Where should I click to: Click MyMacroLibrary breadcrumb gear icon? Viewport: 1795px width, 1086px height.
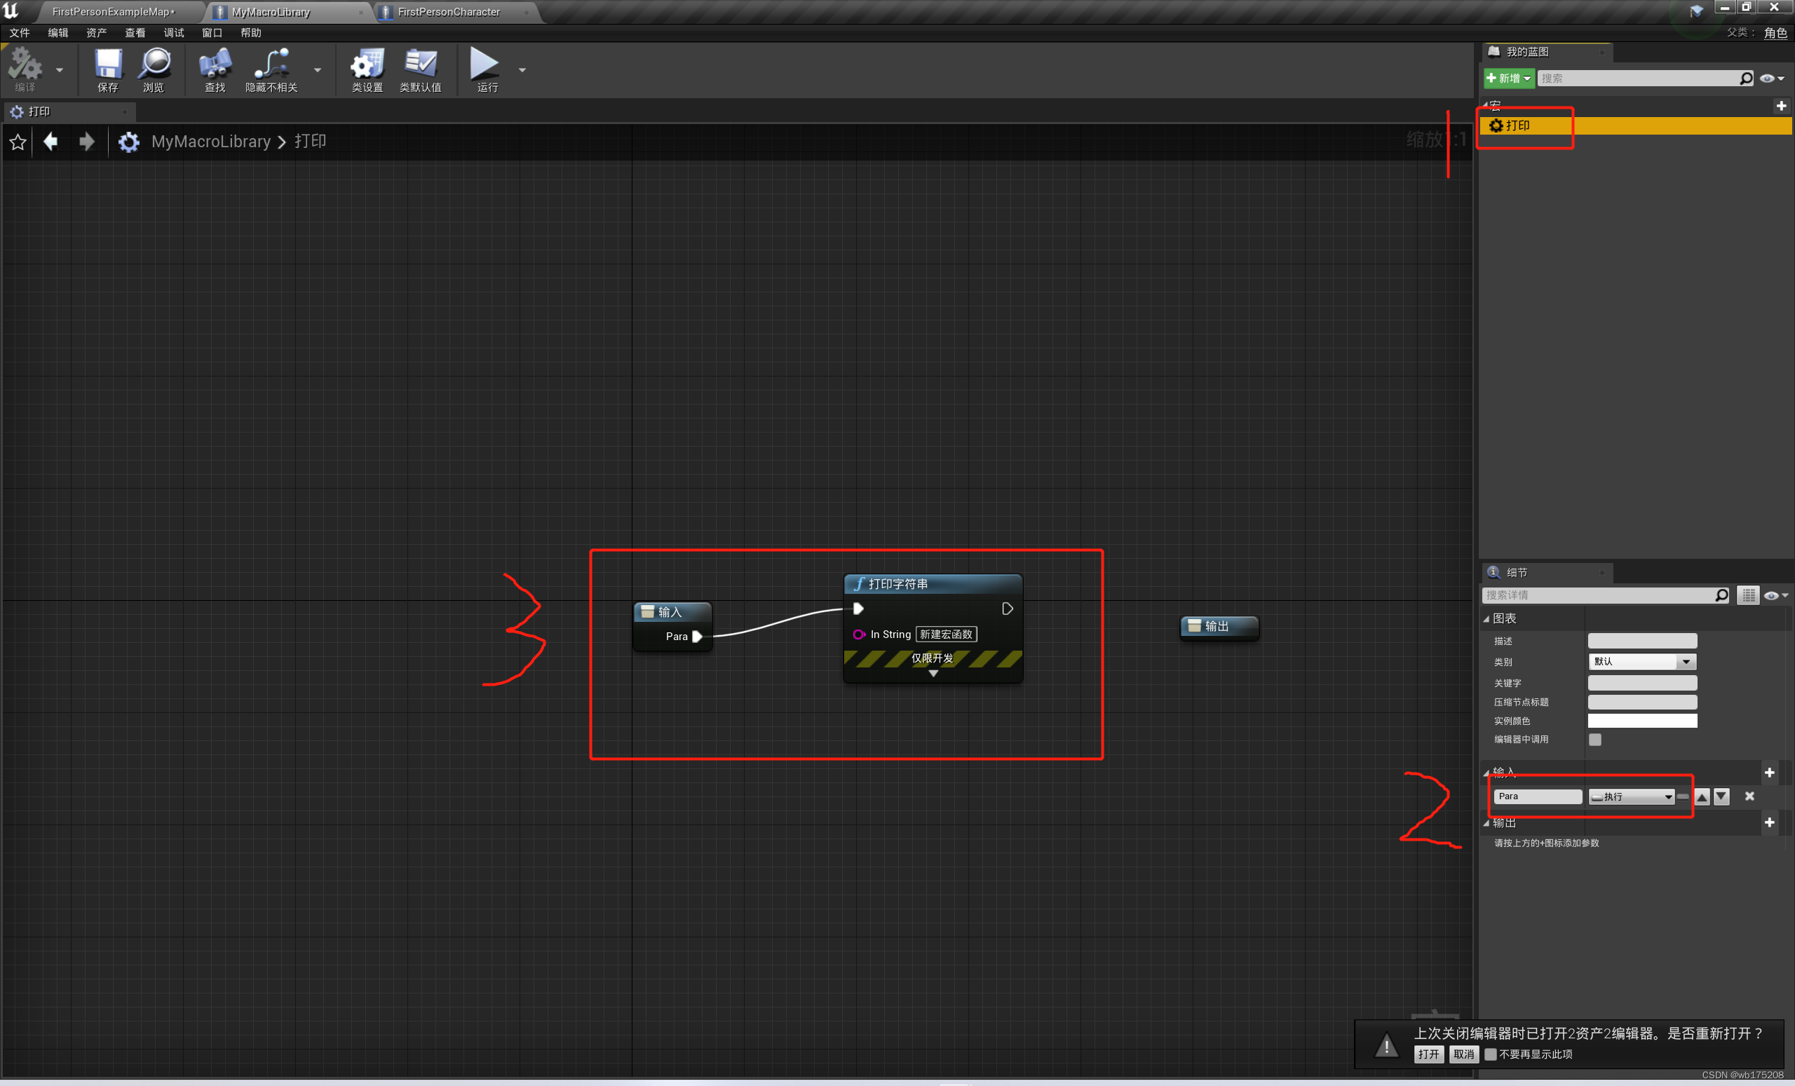pyautogui.click(x=129, y=142)
